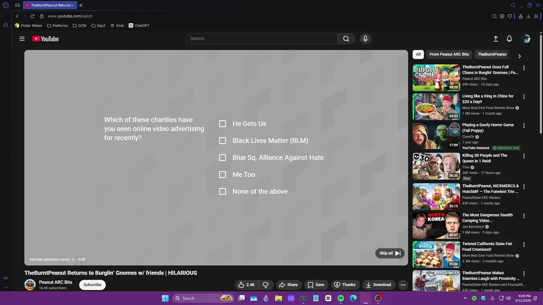
Task: Save the video with Save button
Action: pos(316,285)
